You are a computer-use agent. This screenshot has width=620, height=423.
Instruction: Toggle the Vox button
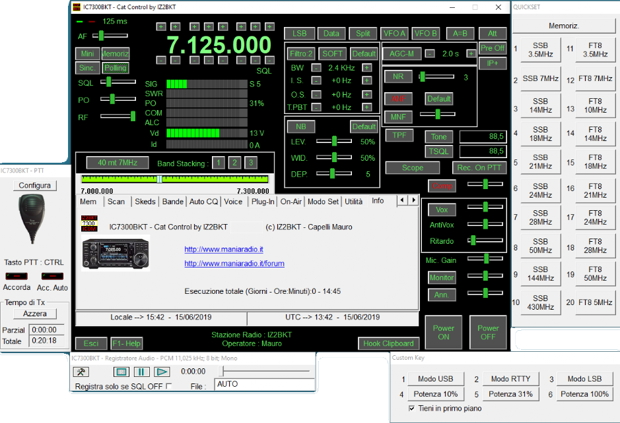[x=442, y=210]
